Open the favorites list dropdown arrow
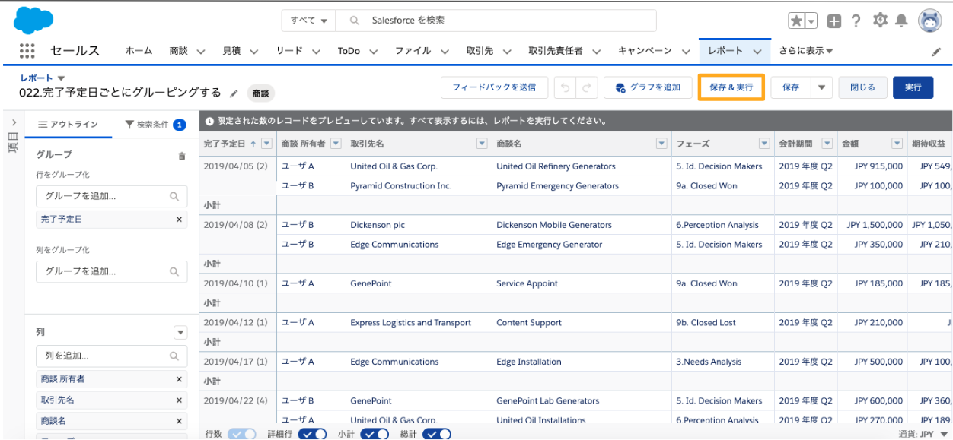Image resolution: width=953 pixels, height=440 pixels. (x=811, y=21)
